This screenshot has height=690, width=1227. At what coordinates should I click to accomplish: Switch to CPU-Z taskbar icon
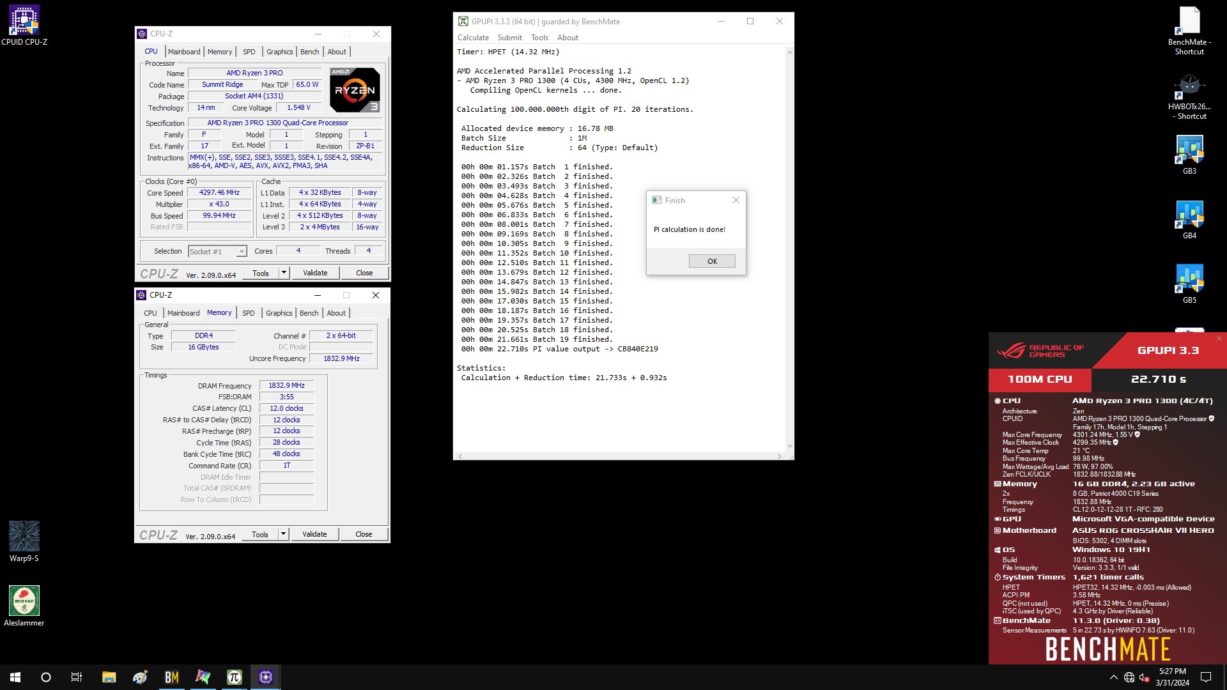(266, 677)
